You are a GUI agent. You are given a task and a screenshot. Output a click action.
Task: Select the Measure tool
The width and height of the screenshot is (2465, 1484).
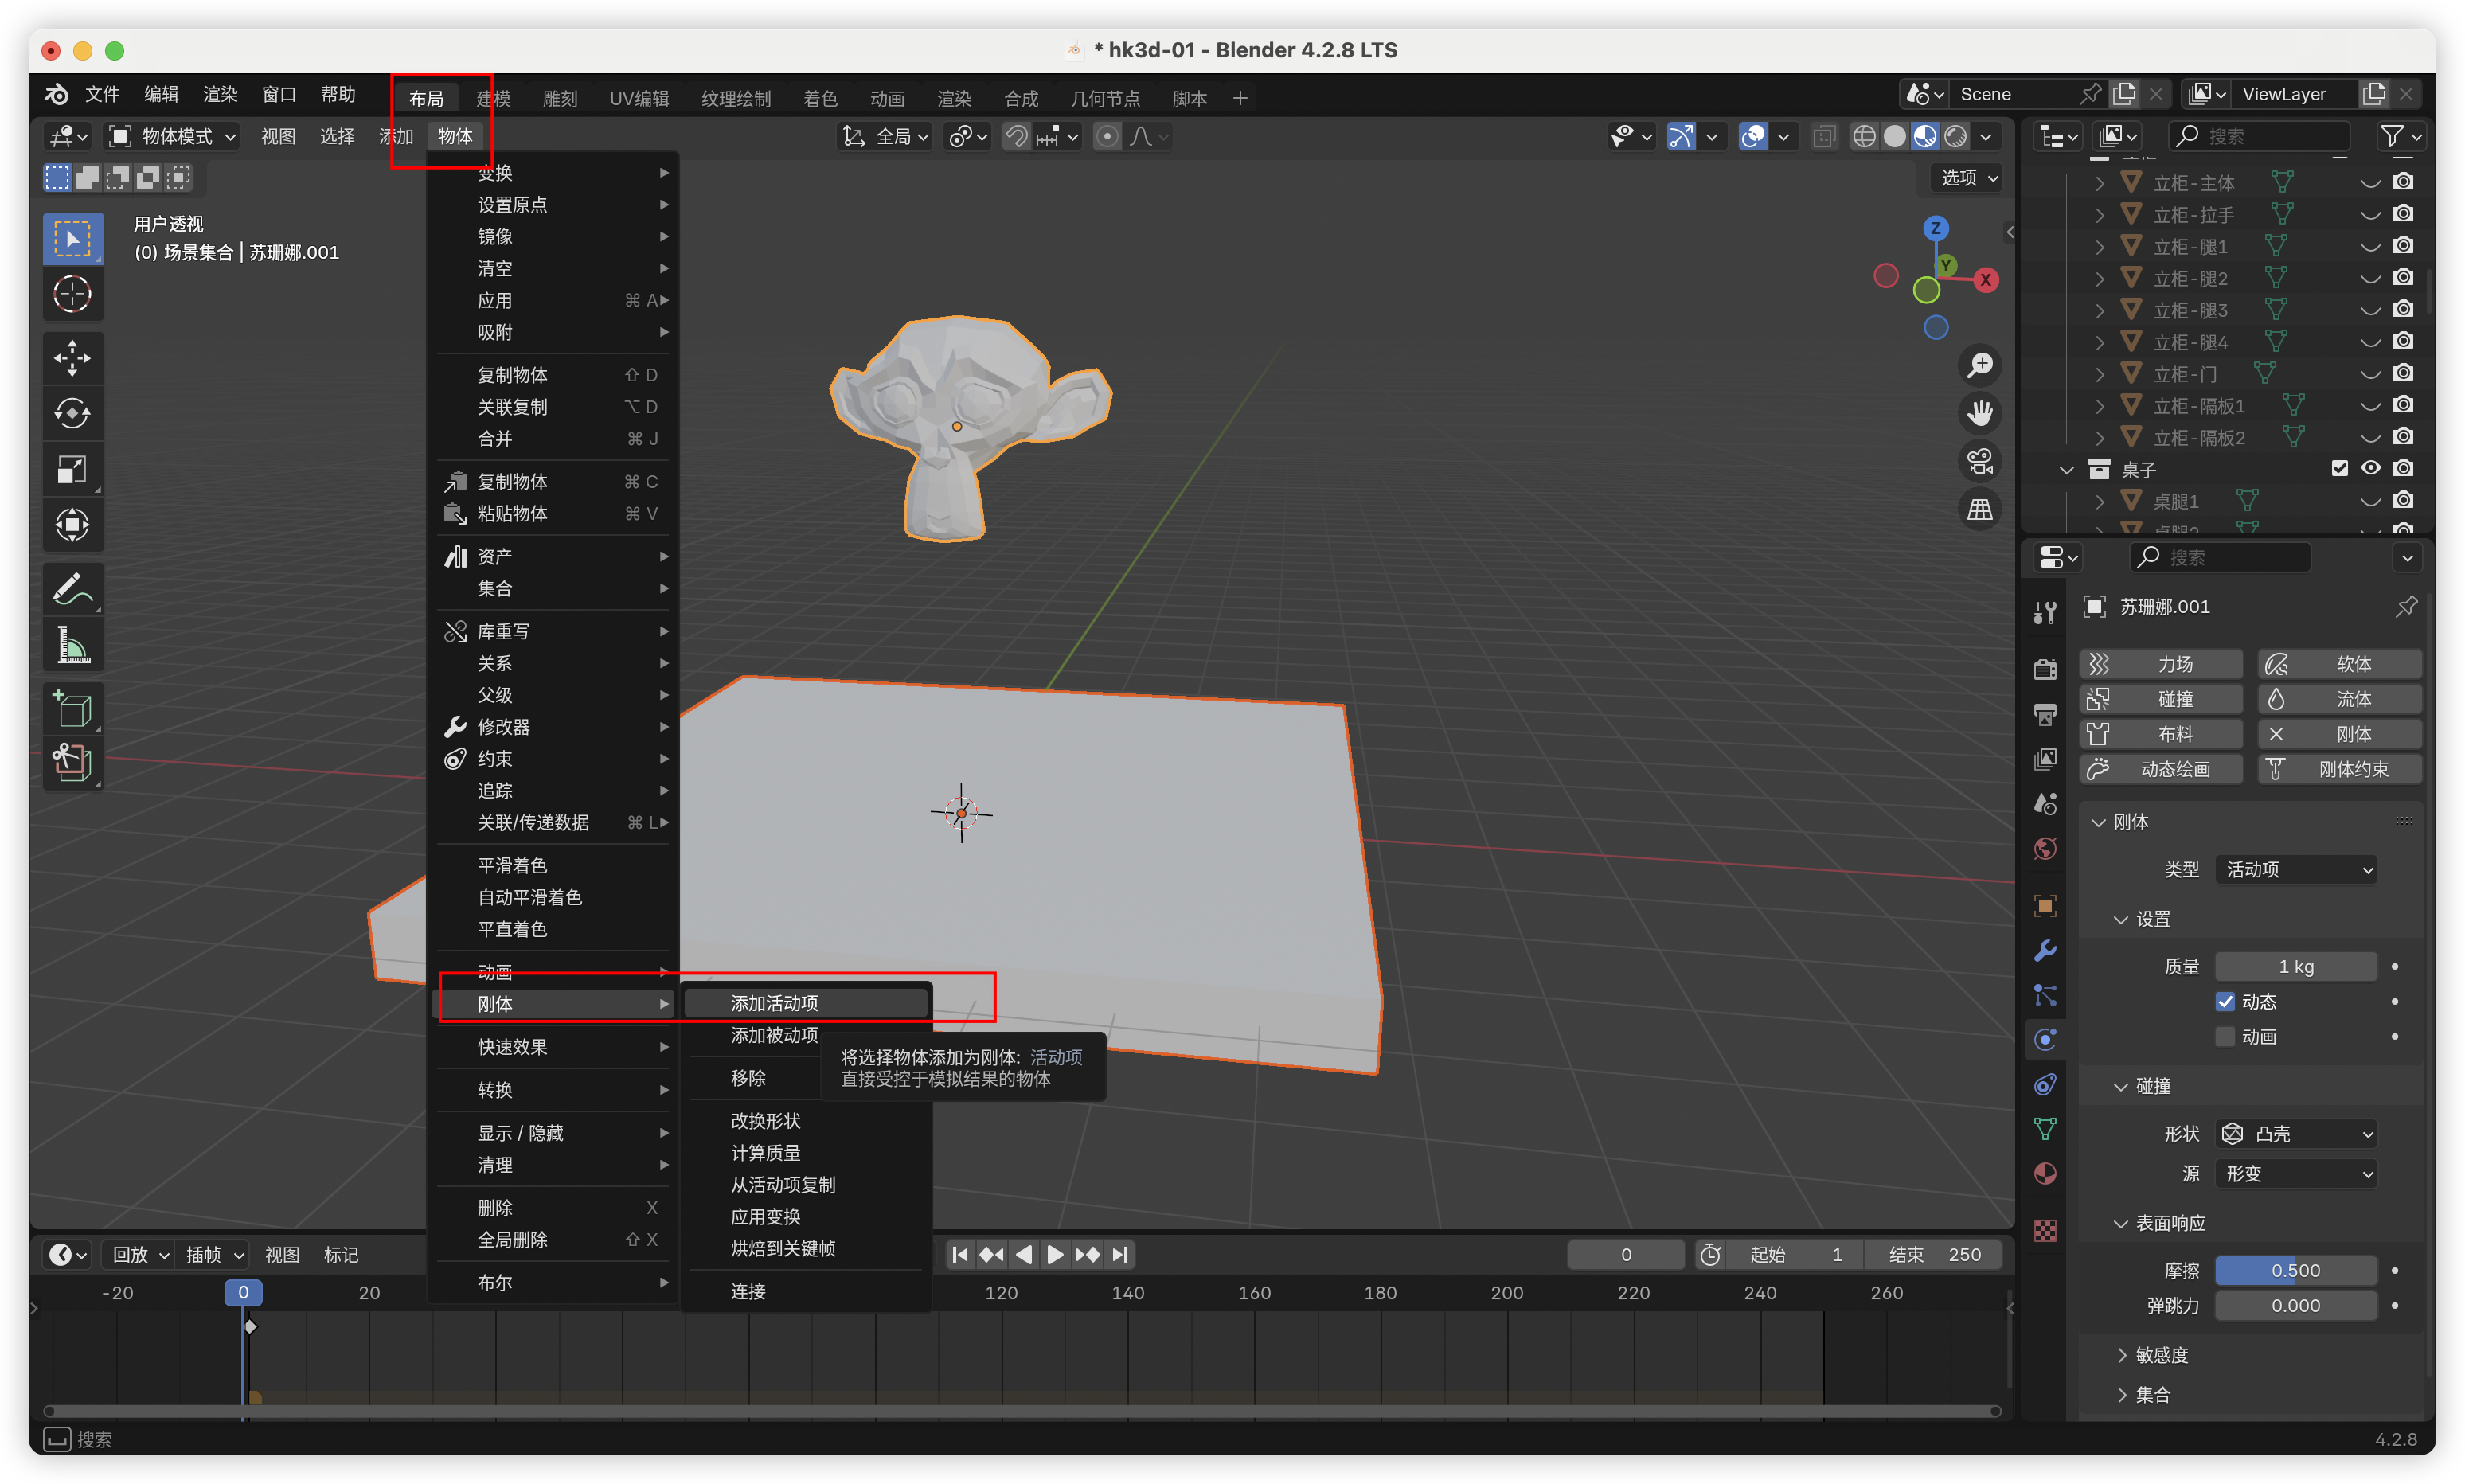(x=72, y=645)
